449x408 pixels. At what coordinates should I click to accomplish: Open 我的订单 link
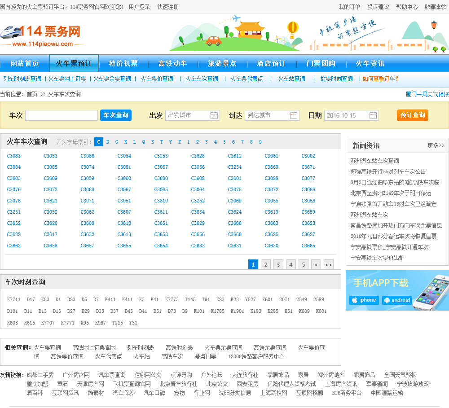(x=349, y=7)
